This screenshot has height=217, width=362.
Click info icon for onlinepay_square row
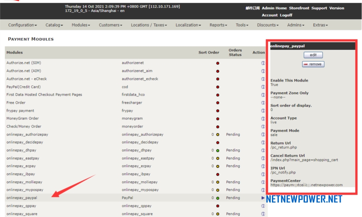pyautogui.click(x=263, y=214)
